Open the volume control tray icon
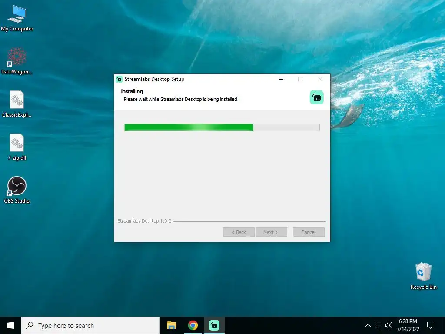The width and height of the screenshot is (445, 334). pos(389,325)
